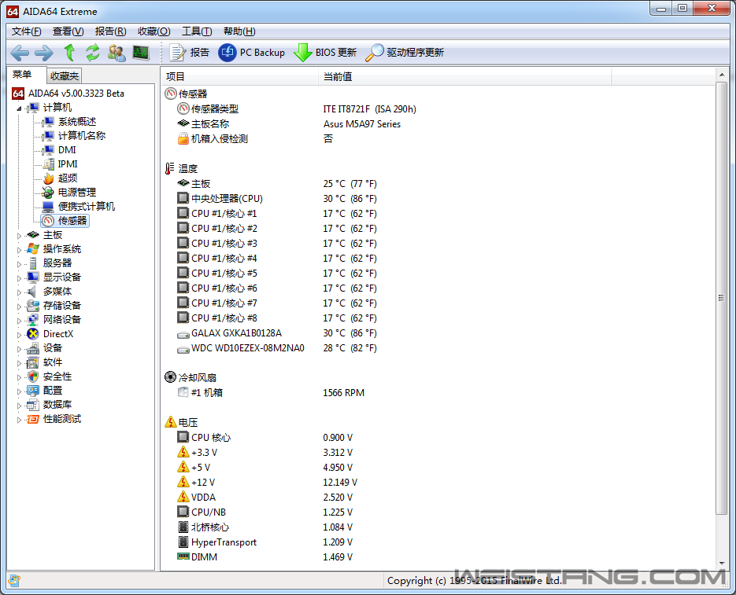Image resolution: width=736 pixels, height=595 pixels.
Task: Switch to the 收藏夹 tab
Action: click(x=65, y=76)
